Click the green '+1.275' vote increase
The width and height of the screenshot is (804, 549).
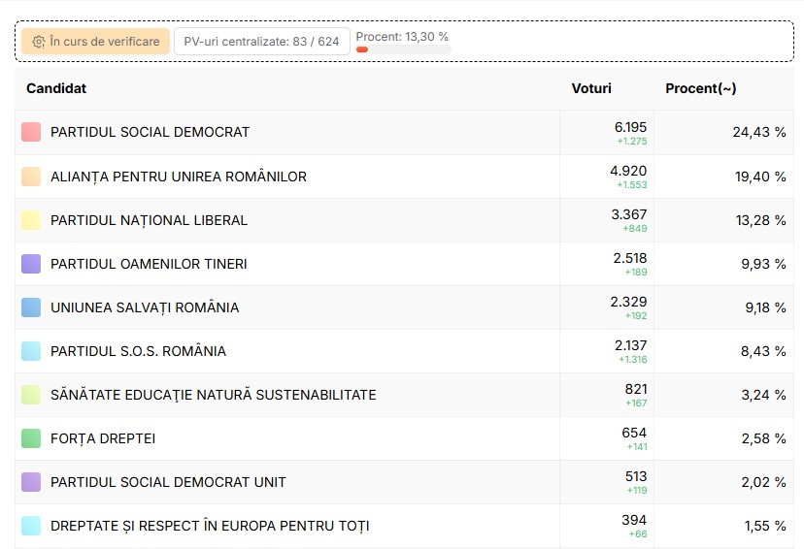coord(632,142)
